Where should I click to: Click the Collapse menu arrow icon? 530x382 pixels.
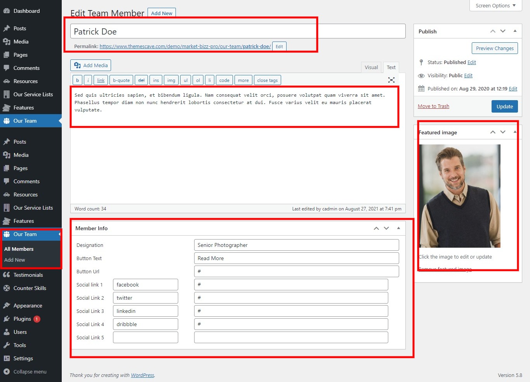pyautogui.click(x=7, y=372)
